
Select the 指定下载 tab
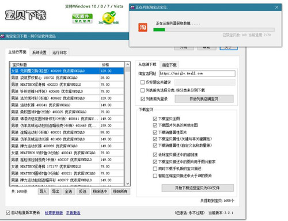pos(169,65)
